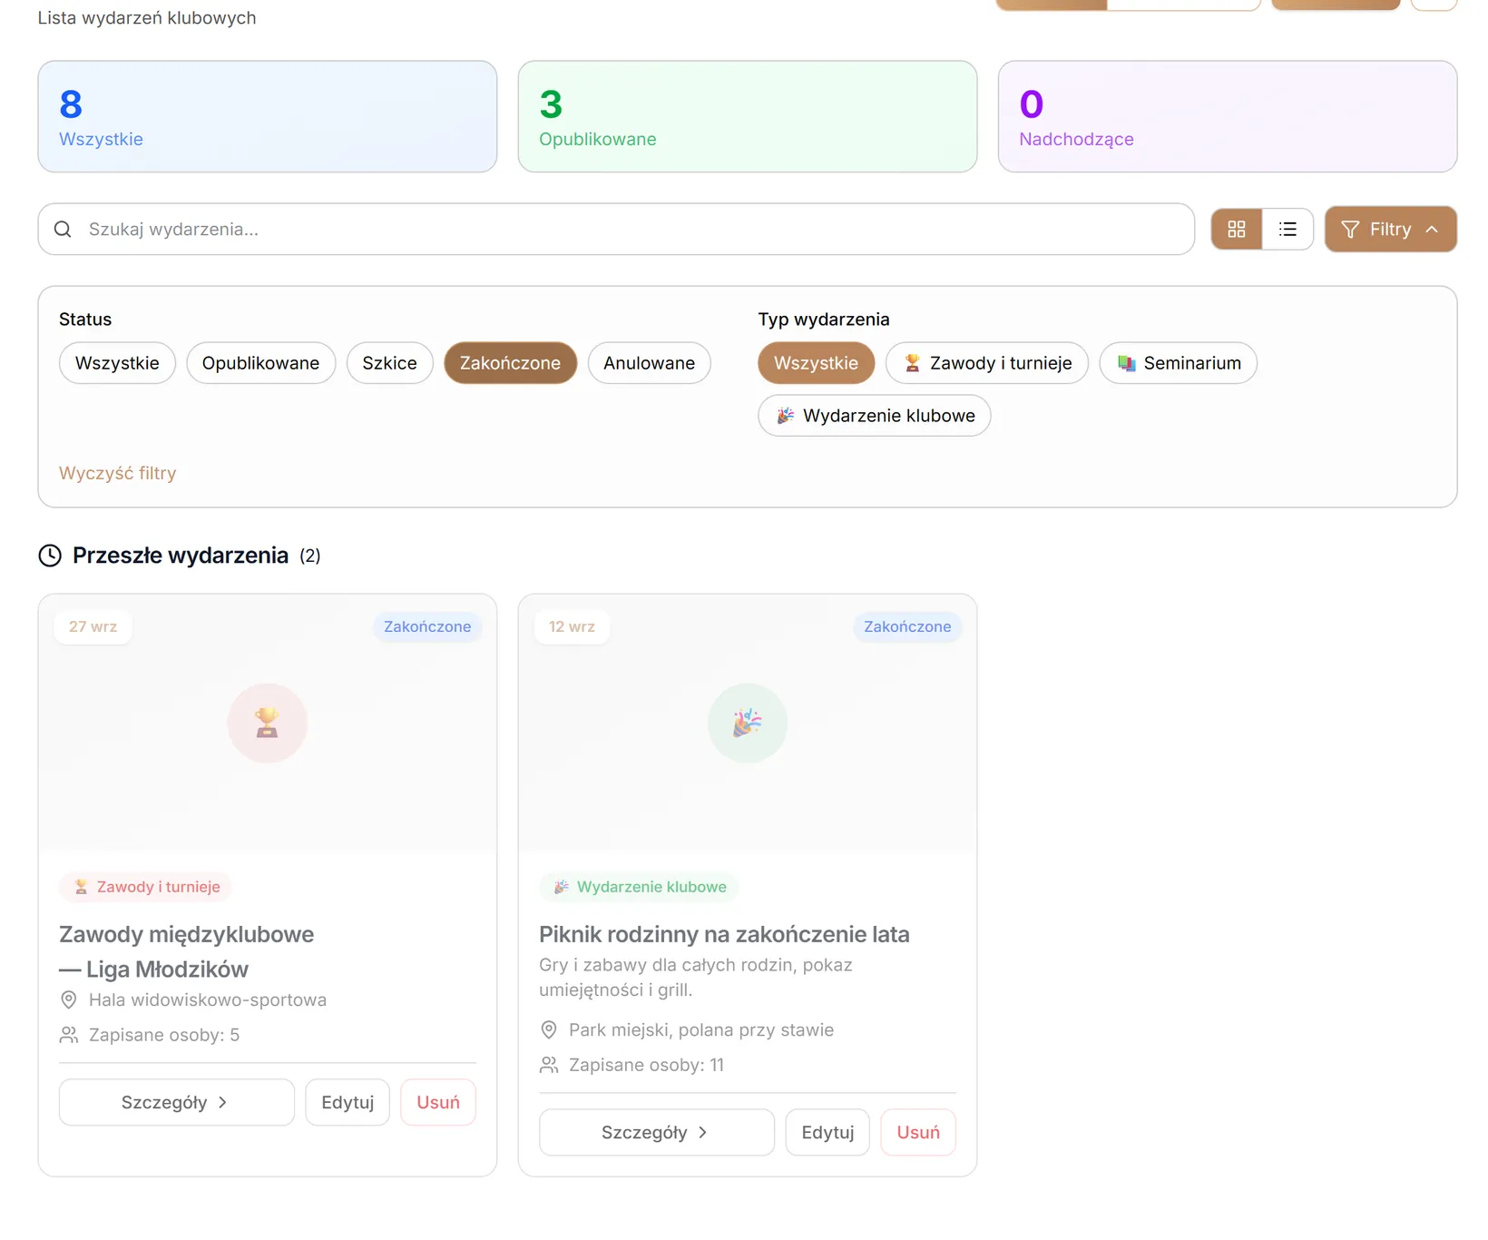Click the 12 wrz date badge

572,626
